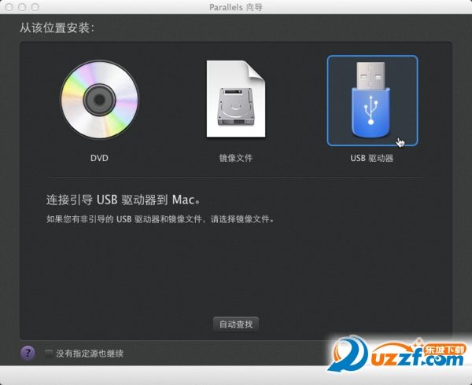Close the Parallels wizard window
The height and width of the screenshot is (385, 472).
click(9, 8)
